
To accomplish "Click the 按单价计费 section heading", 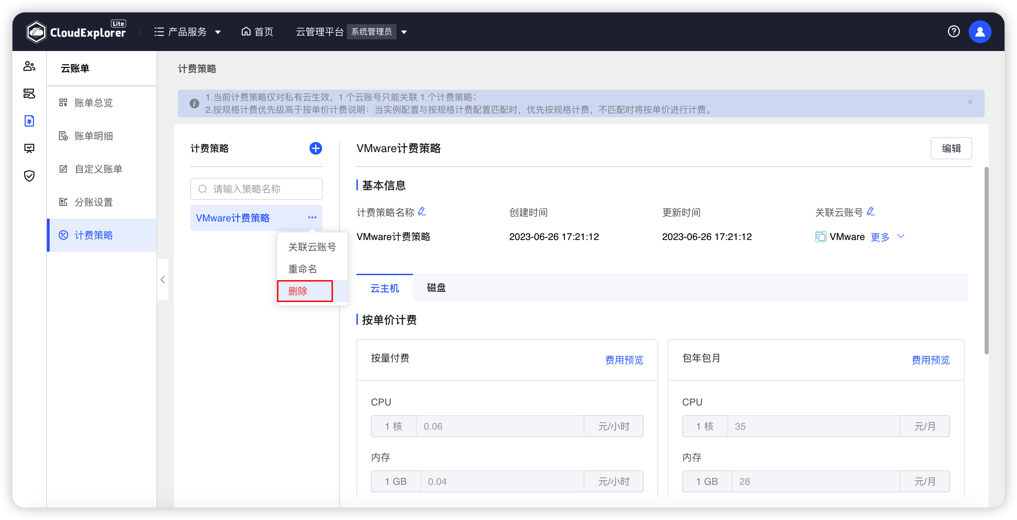I will point(389,320).
